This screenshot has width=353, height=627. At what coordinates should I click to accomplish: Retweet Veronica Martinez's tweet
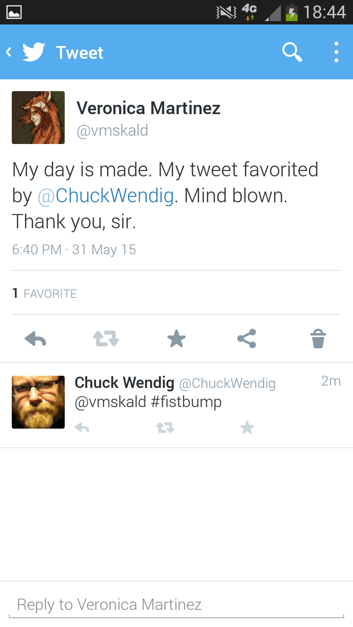[106, 338]
